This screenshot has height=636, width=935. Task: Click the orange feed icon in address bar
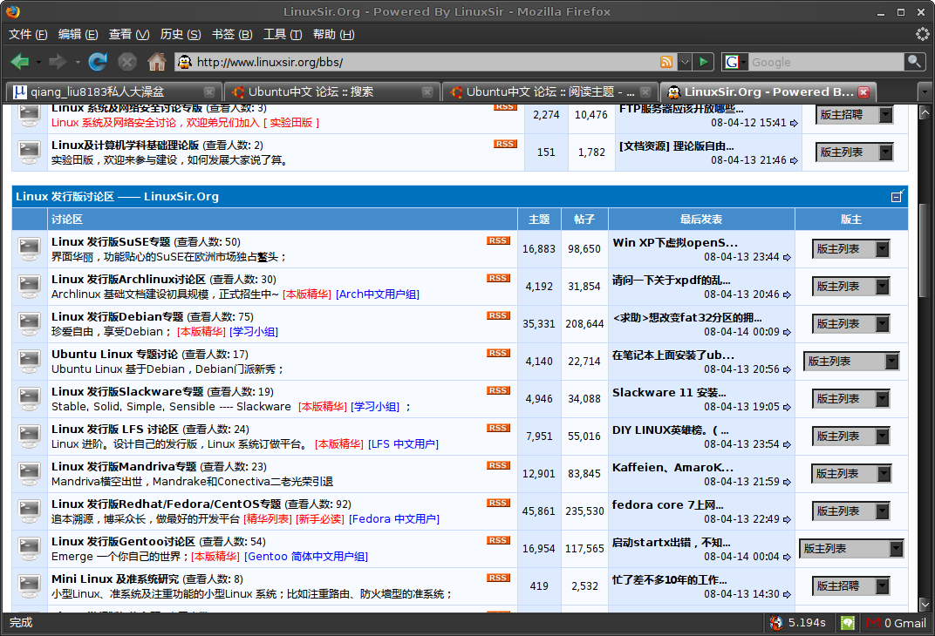666,62
